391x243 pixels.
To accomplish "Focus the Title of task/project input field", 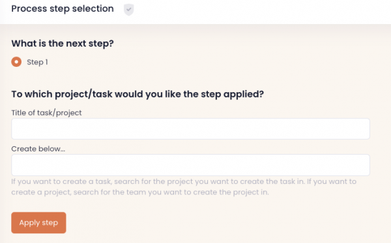I will pyautogui.click(x=190, y=129).
